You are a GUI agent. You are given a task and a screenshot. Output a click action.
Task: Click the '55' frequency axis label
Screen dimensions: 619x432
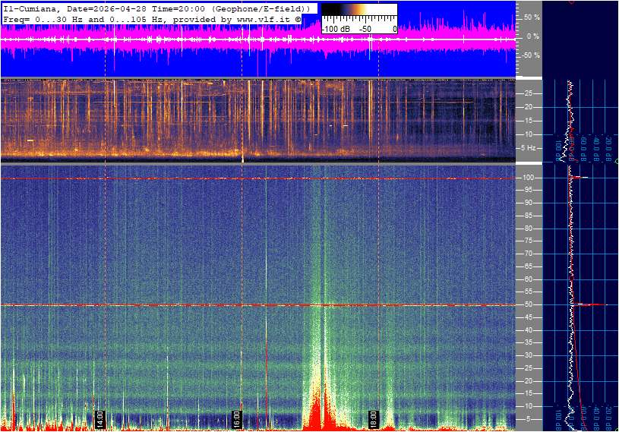[529, 292]
